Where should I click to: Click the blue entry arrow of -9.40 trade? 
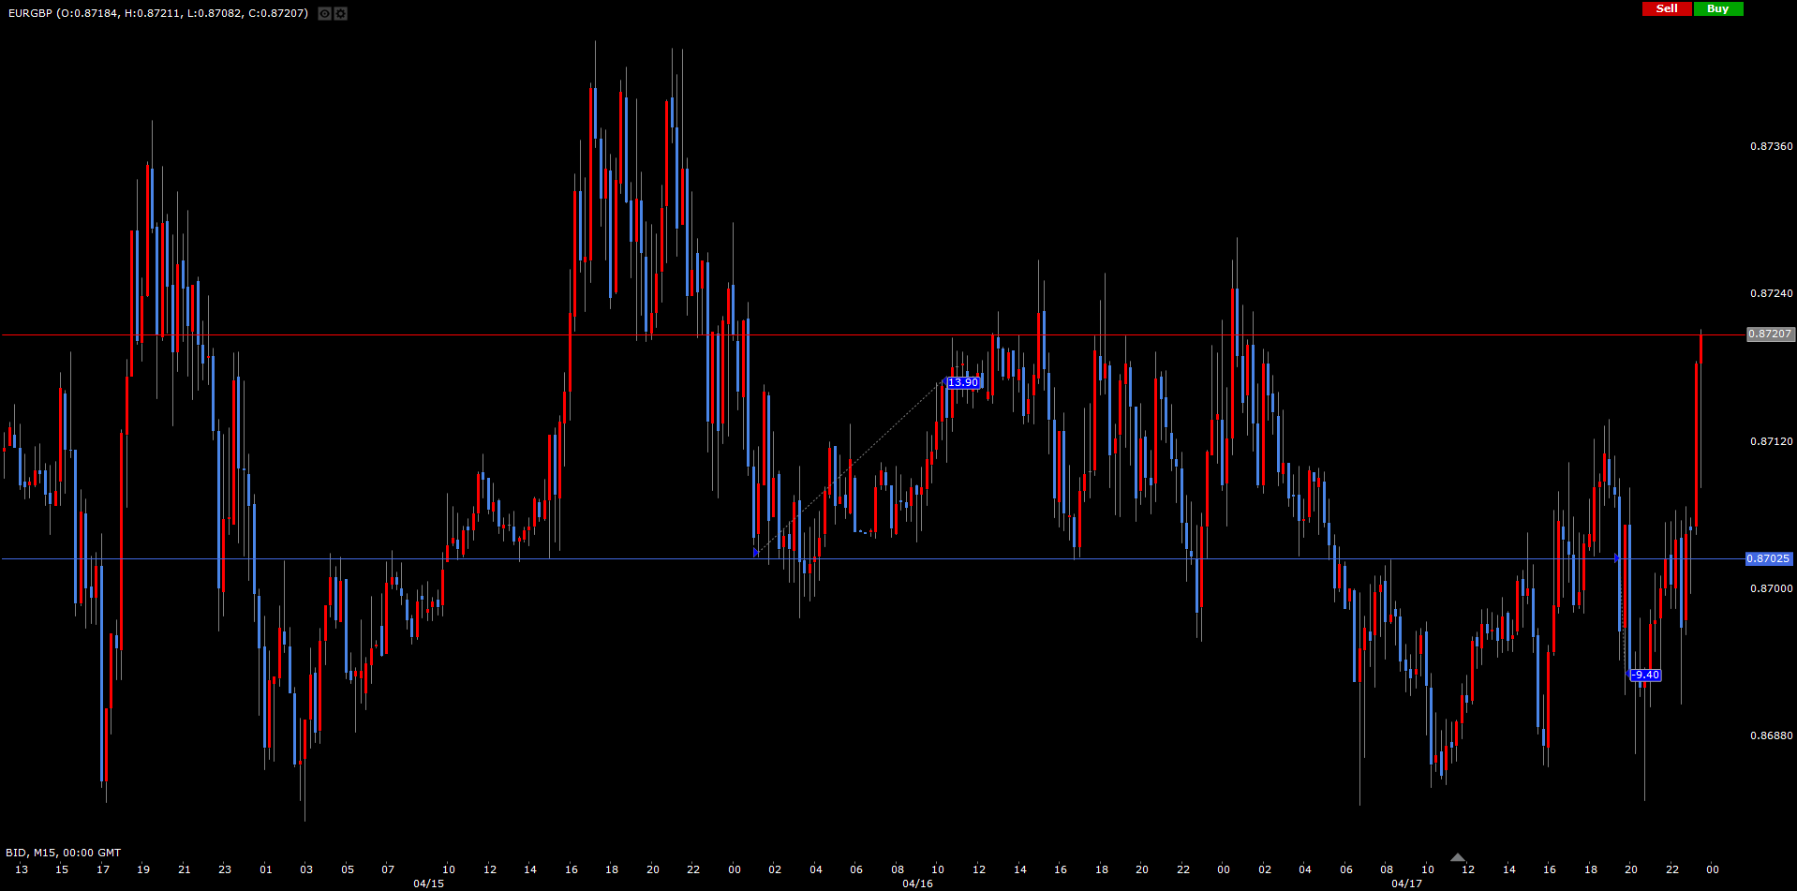point(1617,557)
